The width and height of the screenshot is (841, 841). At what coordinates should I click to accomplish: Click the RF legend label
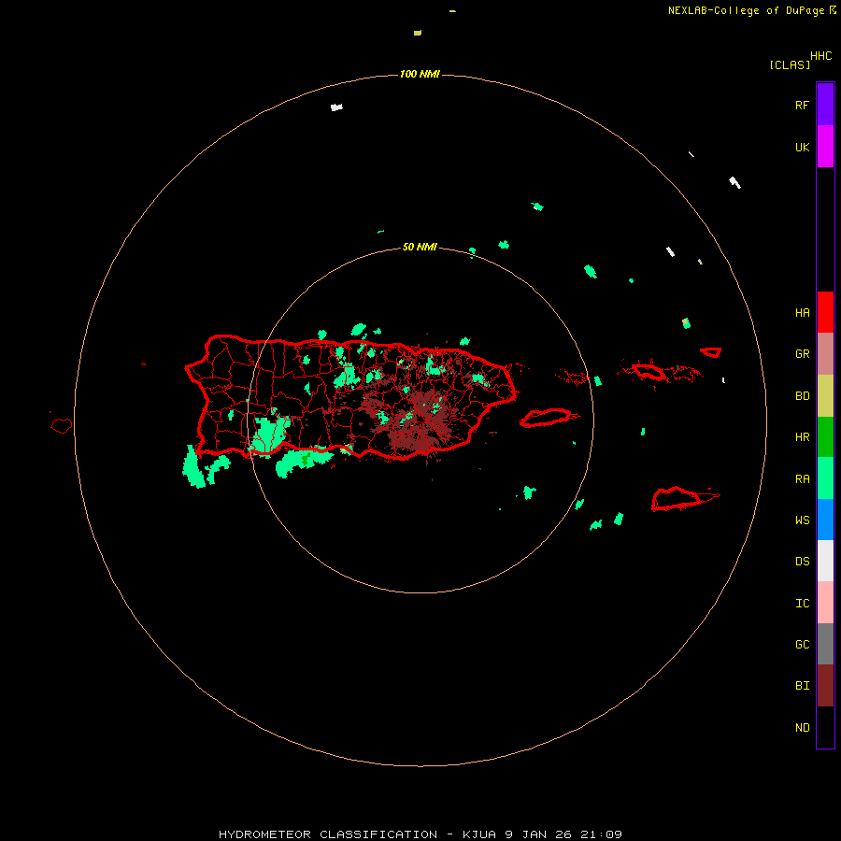(802, 106)
